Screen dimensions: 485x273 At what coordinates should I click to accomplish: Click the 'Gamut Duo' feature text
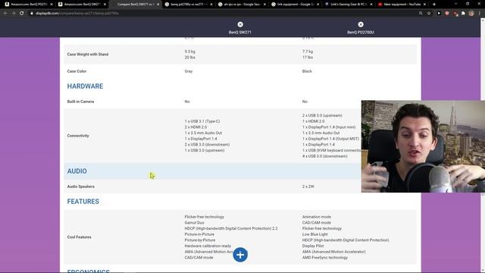pos(194,223)
